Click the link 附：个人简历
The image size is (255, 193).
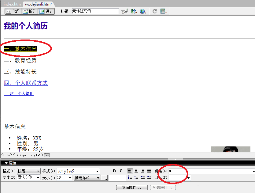[19, 93]
